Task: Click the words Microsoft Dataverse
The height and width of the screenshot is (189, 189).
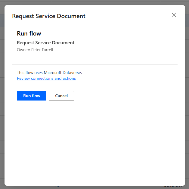Action: pyautogui.click(x=63, y=73)
